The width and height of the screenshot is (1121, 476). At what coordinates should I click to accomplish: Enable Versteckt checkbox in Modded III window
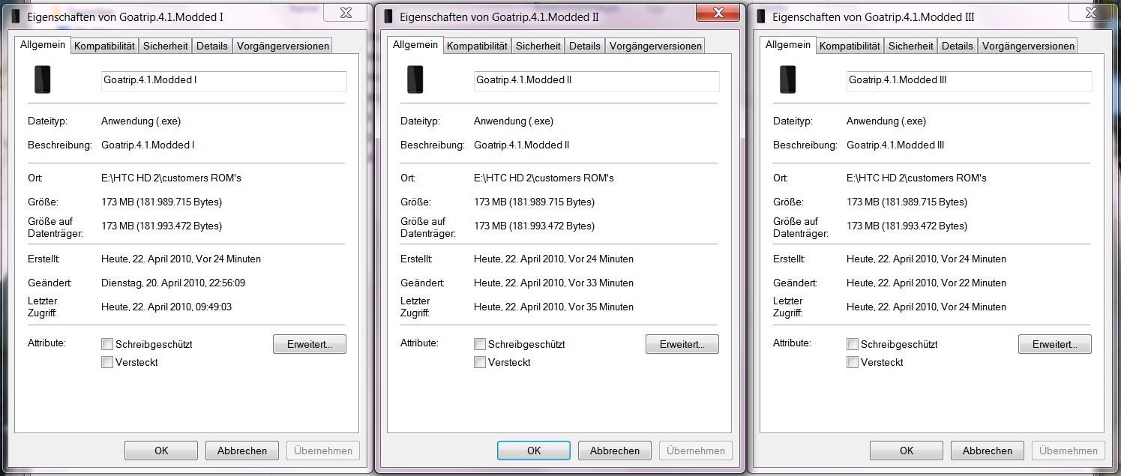[x=853, y=362]
